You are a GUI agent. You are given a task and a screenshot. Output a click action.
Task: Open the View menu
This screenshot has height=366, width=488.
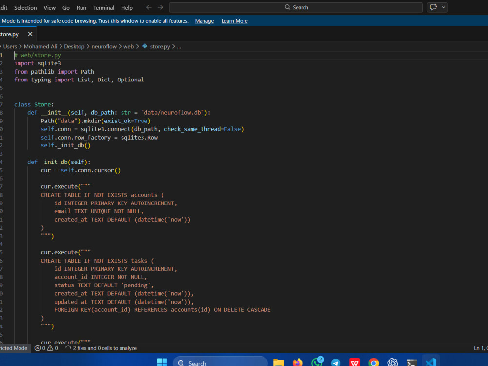(x=49, y=8)
